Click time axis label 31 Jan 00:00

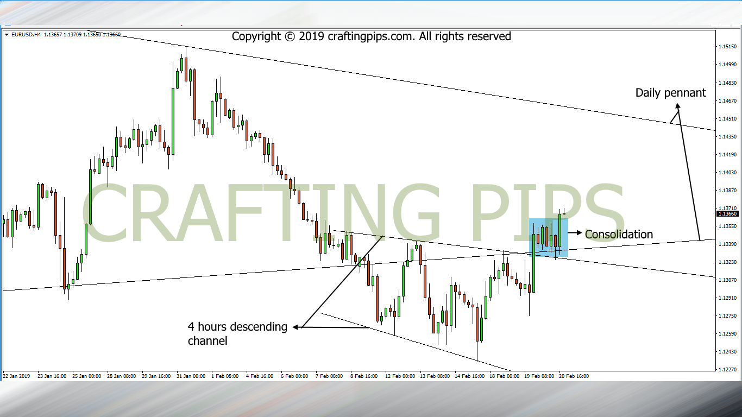191,376
